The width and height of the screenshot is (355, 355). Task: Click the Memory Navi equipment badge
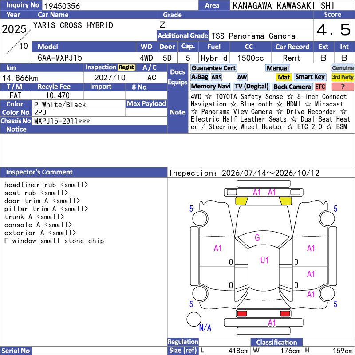[x=210, y=86]
